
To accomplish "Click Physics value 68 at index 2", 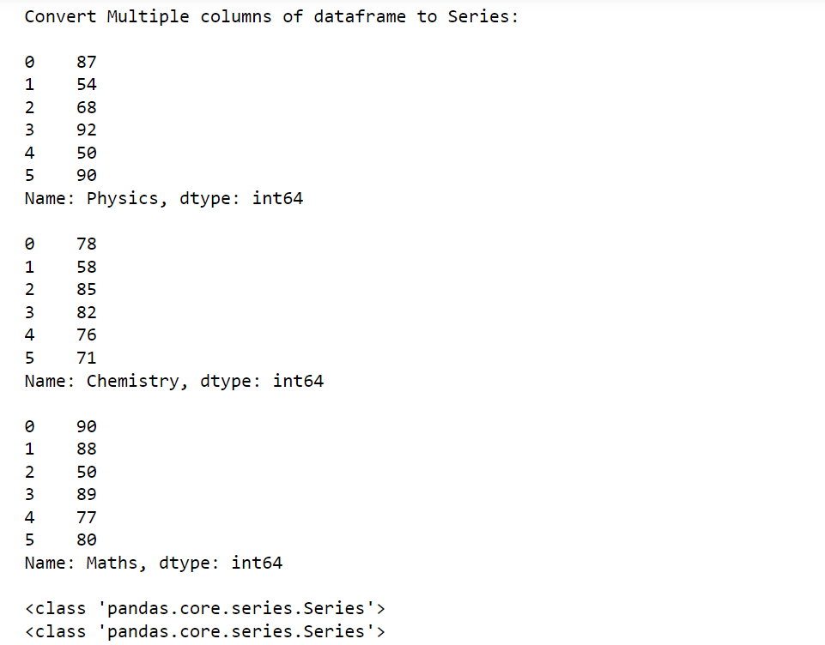I will click(87, 108).
